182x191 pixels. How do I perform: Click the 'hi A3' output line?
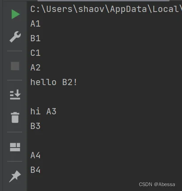click(x=43, y=111)
